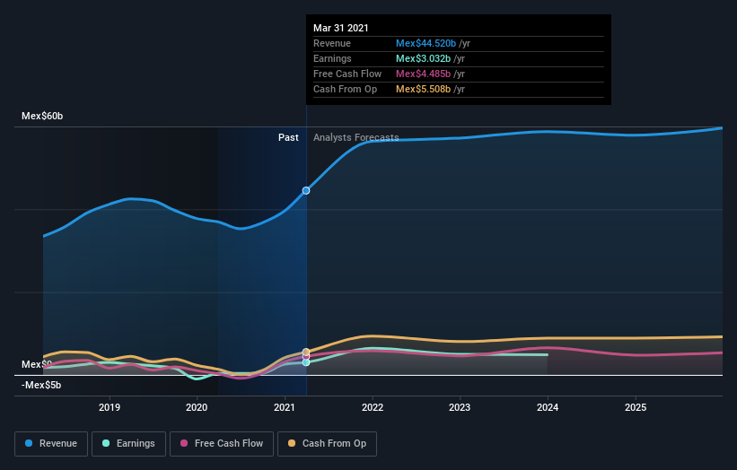The image size is (737, 470).
Task: Select the 2019 x-axis label
Action: 110,407
